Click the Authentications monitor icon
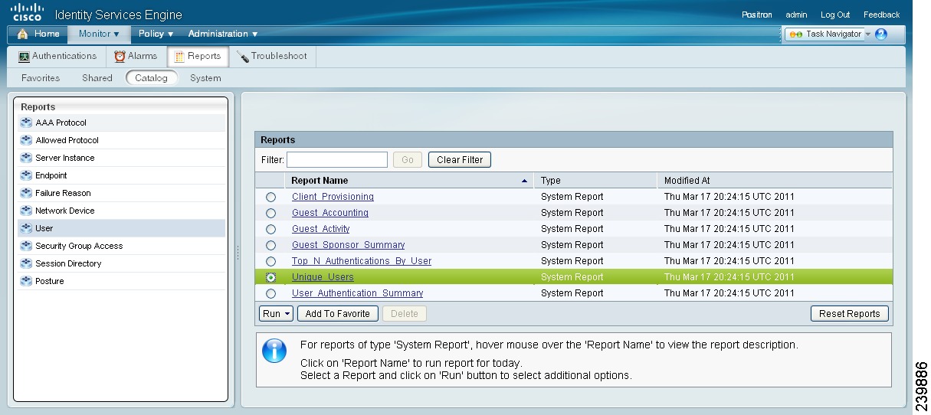Viewport: 931px width, 415px height. tap(24, 57)
